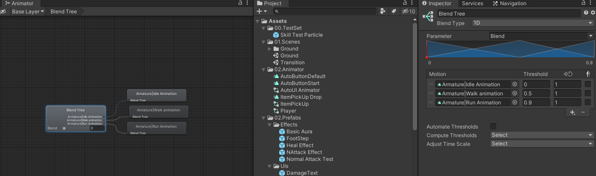Click the Blend Tree node
The height and width of the screenshot is (176, 596).
(x=76, y=119)
